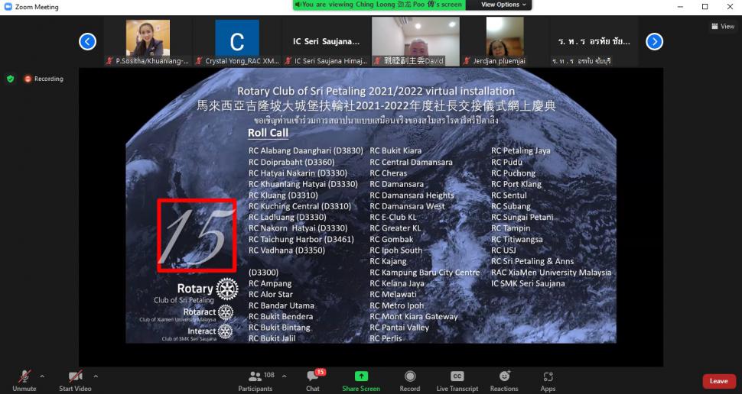Click the View layout button
Viewport: 742px width, 394px height.
click(723, 27)
